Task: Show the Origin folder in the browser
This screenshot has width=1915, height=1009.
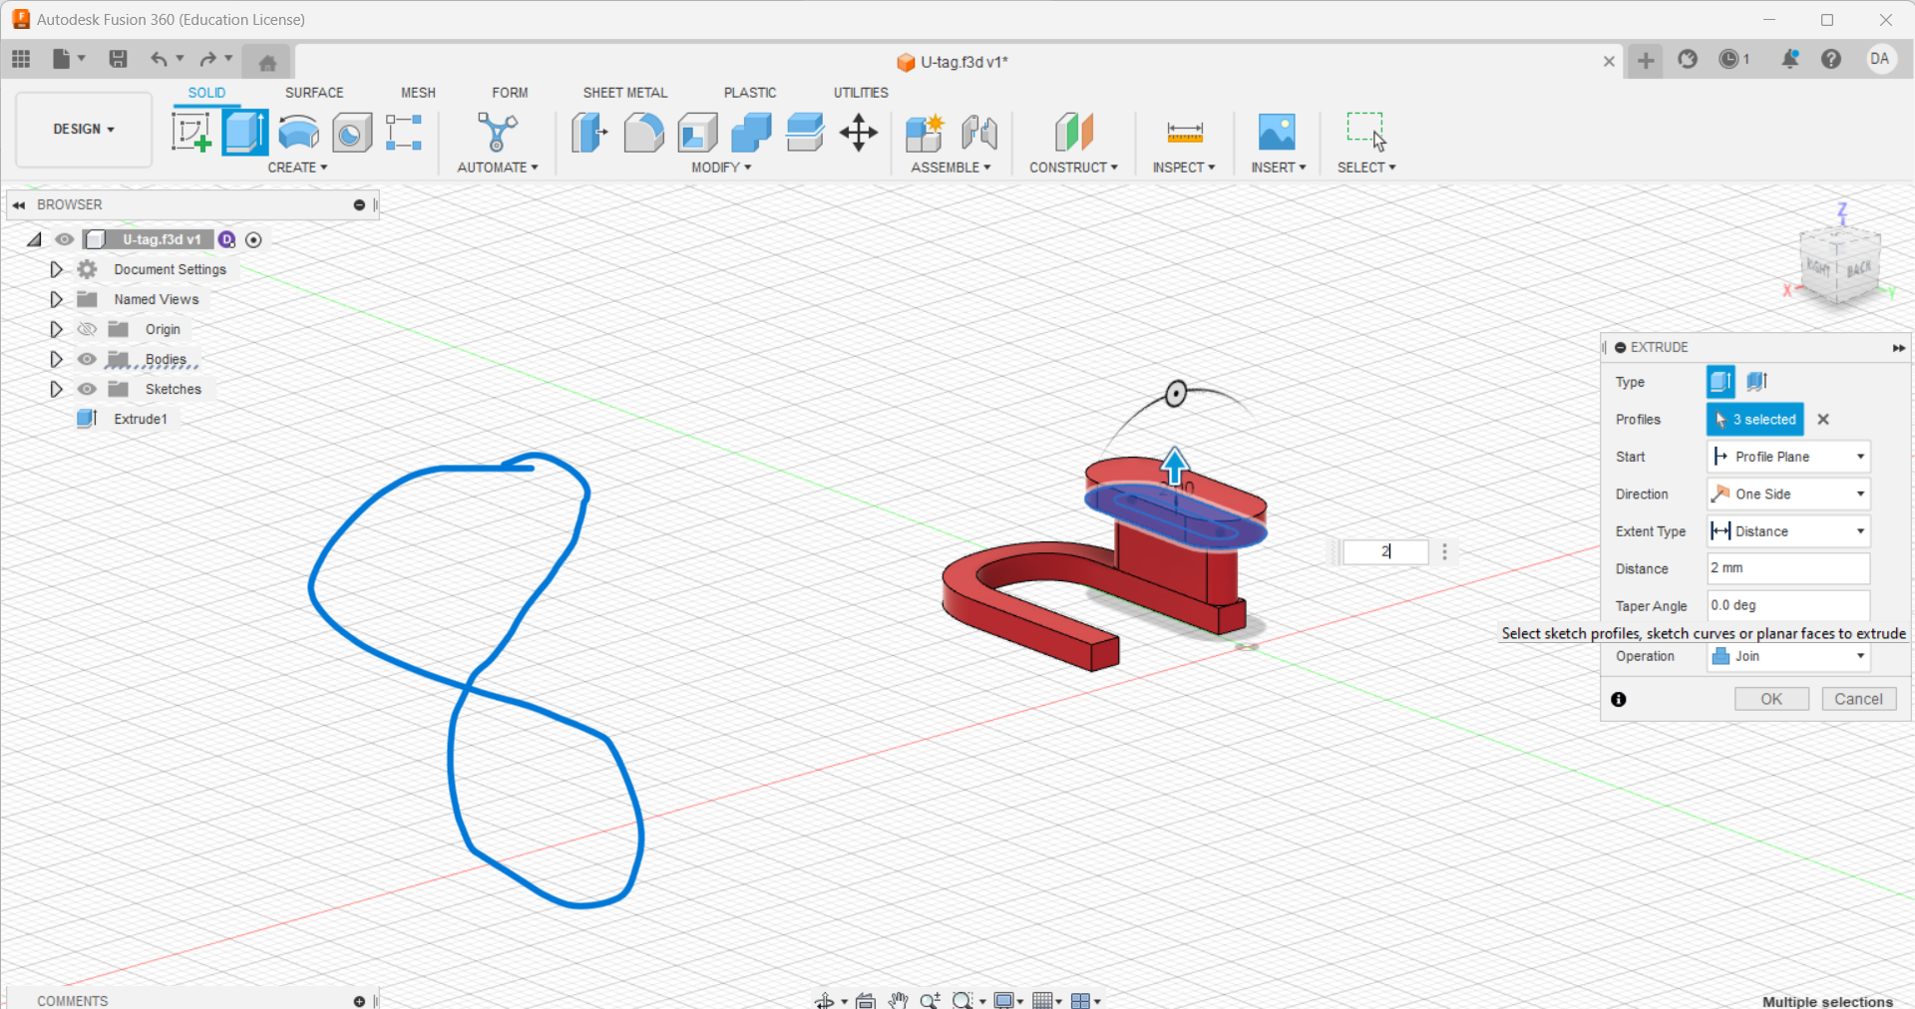Action: tap(87, 328)
